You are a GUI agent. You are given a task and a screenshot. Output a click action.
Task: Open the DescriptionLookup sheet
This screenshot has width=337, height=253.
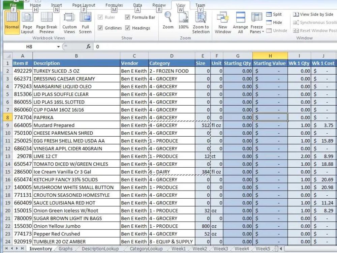pyautogui.click(x=100, y=249)
